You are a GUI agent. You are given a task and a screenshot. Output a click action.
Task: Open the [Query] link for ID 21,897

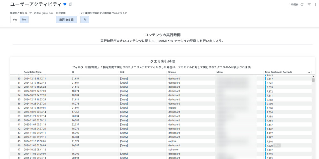[124, 108]
